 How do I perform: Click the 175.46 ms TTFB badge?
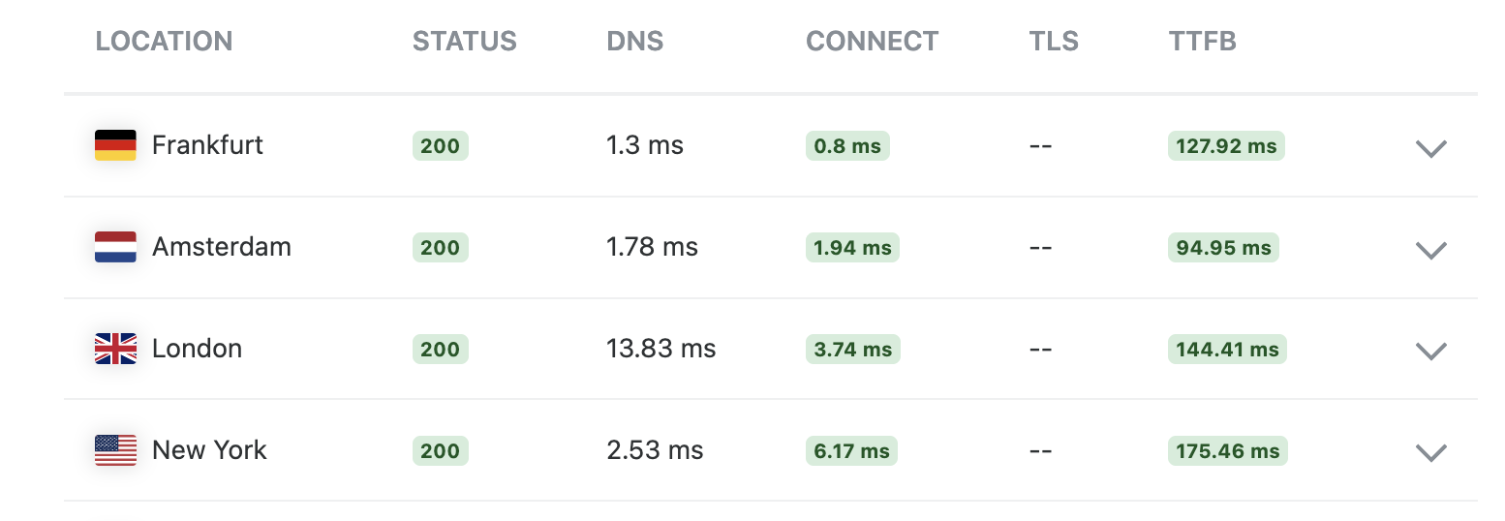click(x=1227, y=451)
